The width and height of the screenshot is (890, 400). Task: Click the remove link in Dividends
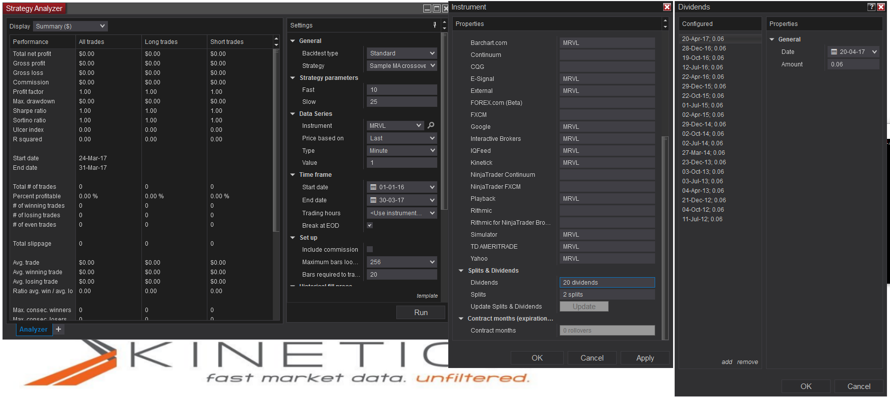click(x=748, y=362)
